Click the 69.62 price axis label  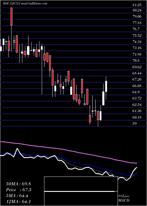pos(137,67)
